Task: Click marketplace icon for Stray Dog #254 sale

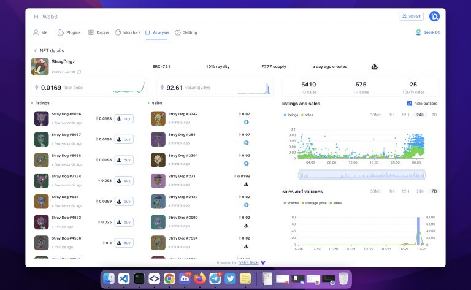Action: (246, 143)
